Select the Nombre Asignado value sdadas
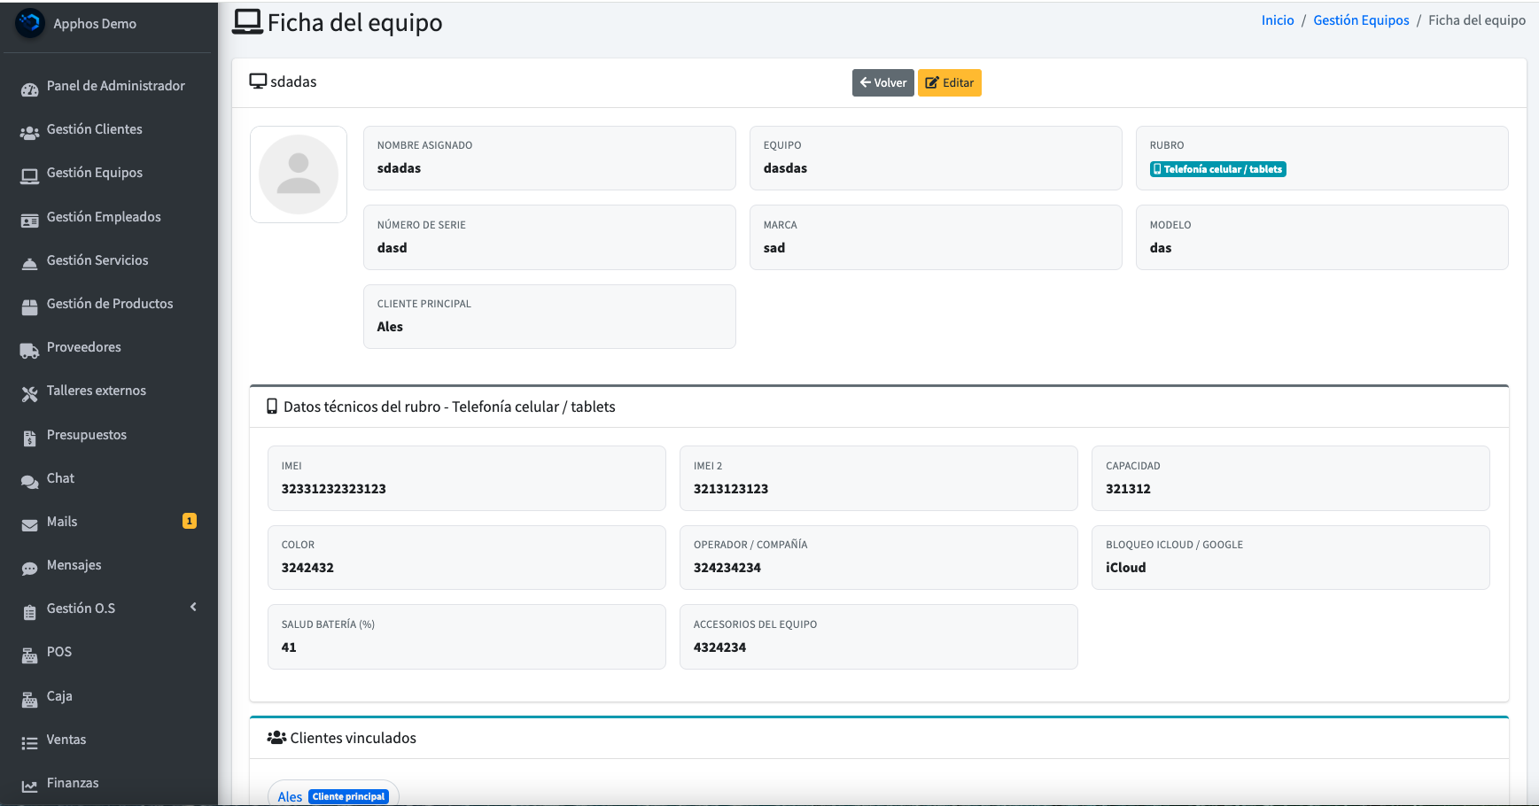The width and height of the screenshot is (1539, 806). [399, 168]
